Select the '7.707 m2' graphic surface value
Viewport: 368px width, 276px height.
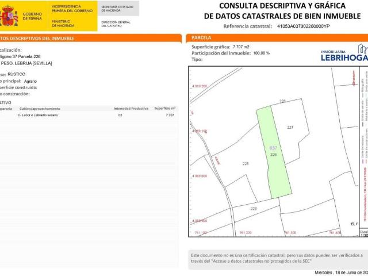point(241,47)
